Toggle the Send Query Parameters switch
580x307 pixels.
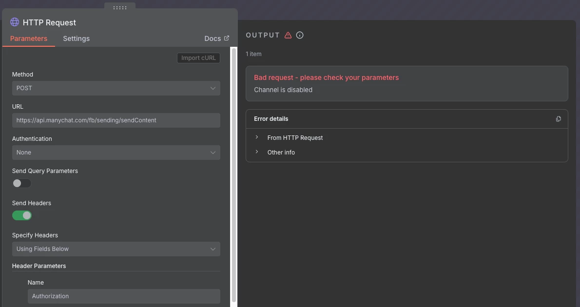[22, 183]
